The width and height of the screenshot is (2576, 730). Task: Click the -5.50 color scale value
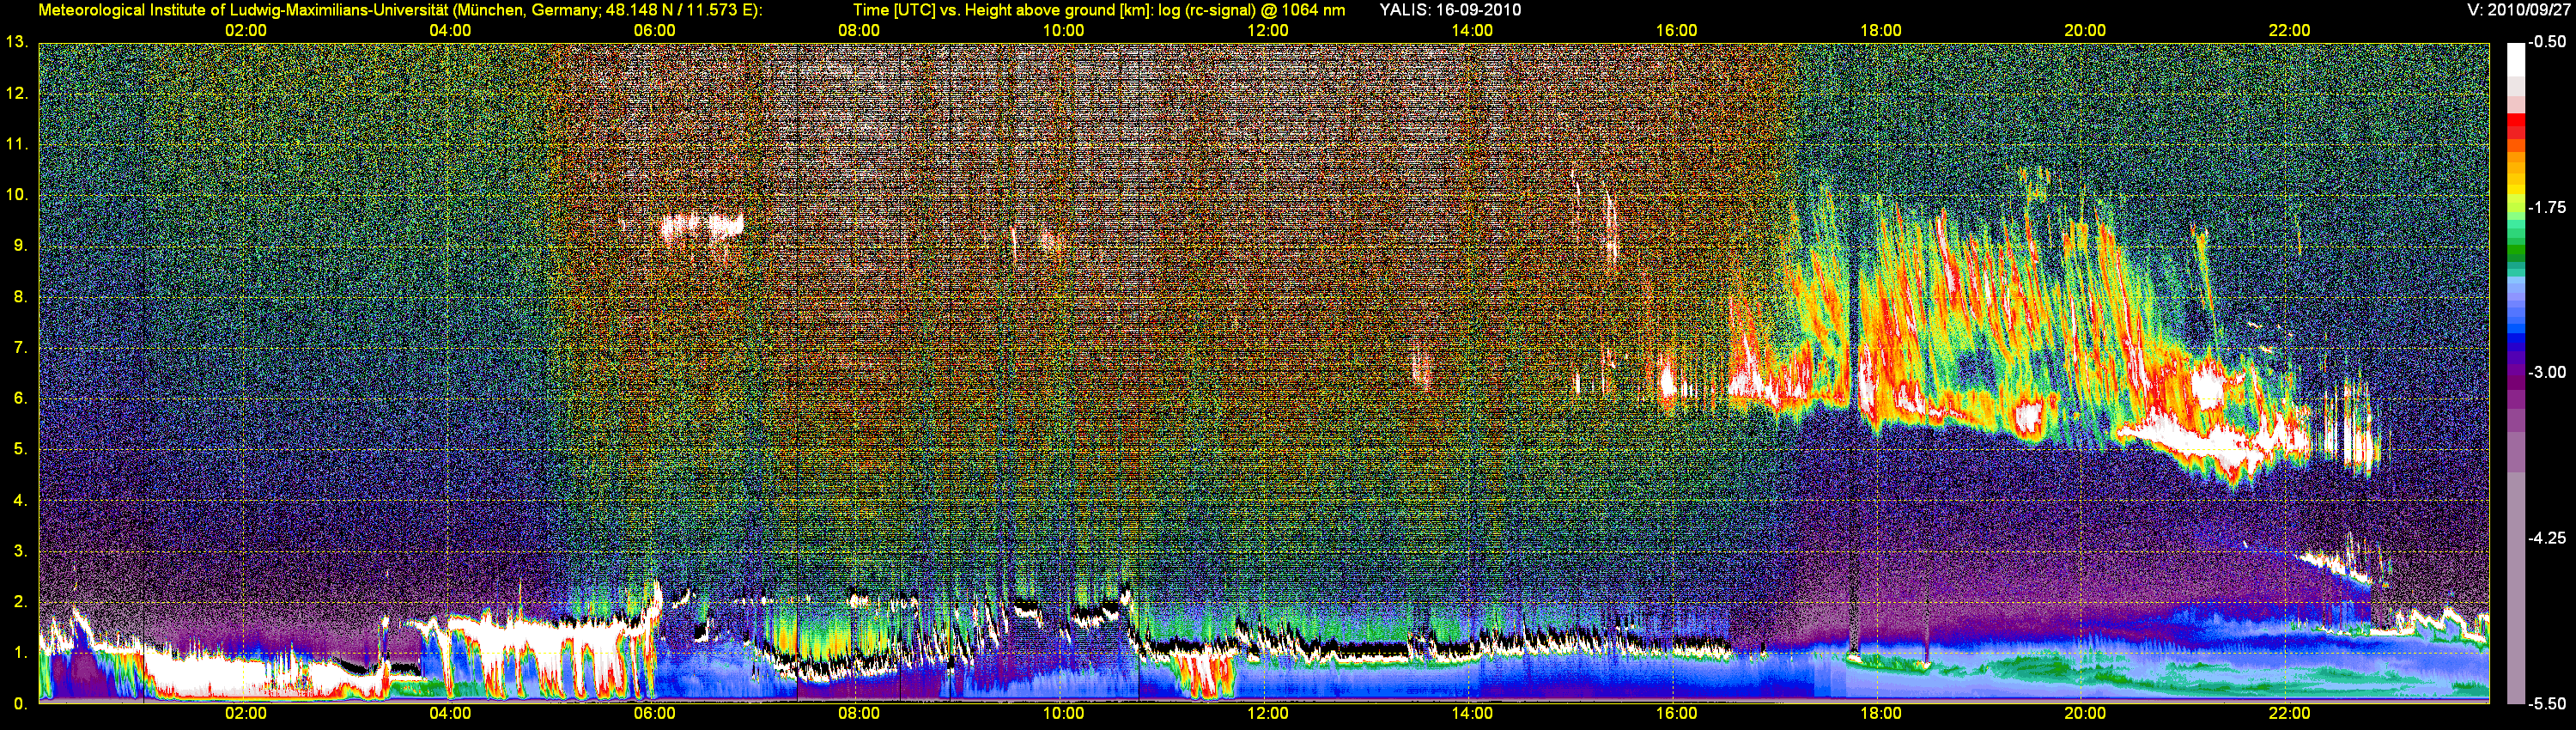point(2548,703)
